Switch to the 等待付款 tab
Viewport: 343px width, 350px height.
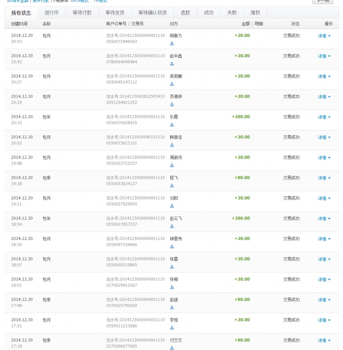82,13
